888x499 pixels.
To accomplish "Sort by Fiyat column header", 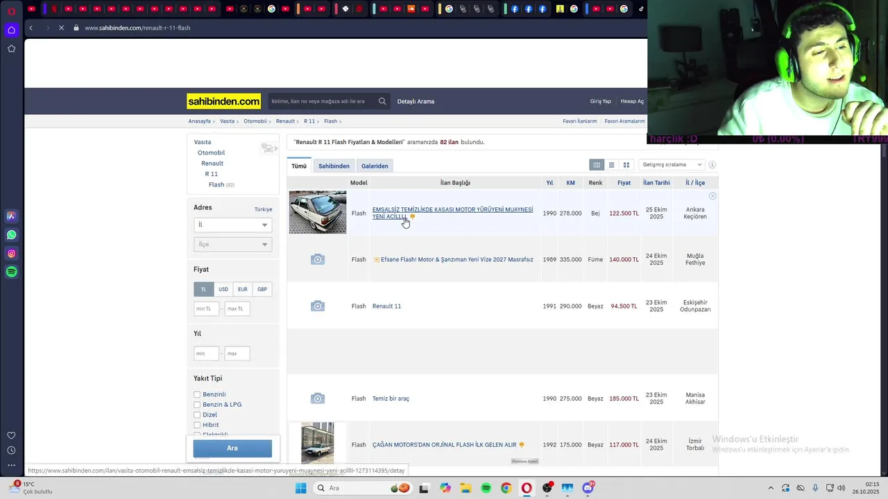I will (x=624, y=183).
